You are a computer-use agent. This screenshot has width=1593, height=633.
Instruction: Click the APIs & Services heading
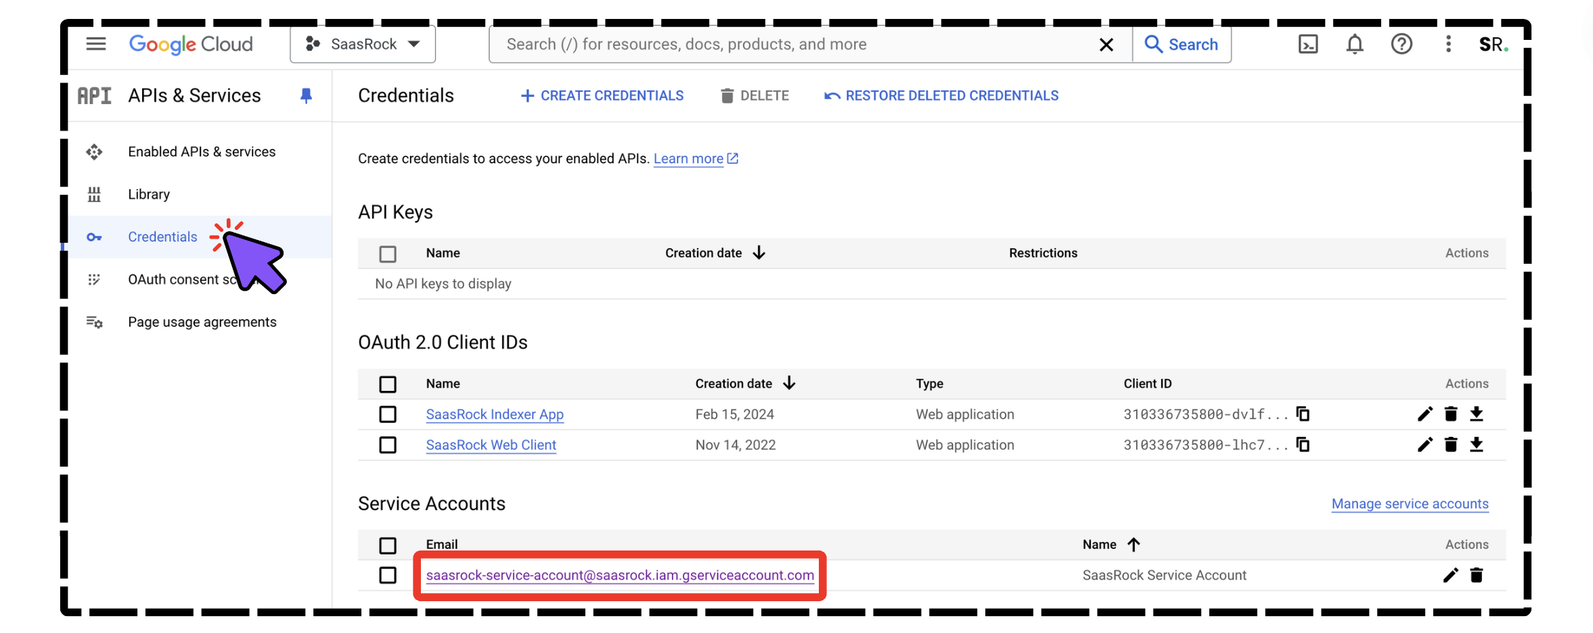pos(195,96)
